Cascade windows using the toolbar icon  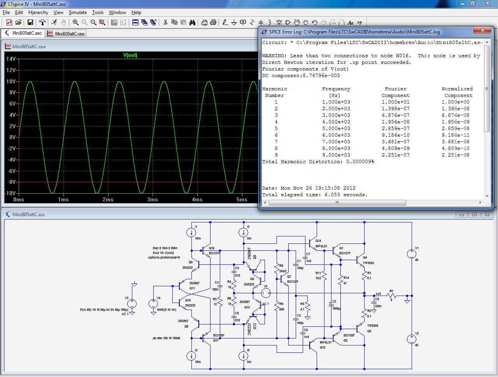(x=144, y=23)
